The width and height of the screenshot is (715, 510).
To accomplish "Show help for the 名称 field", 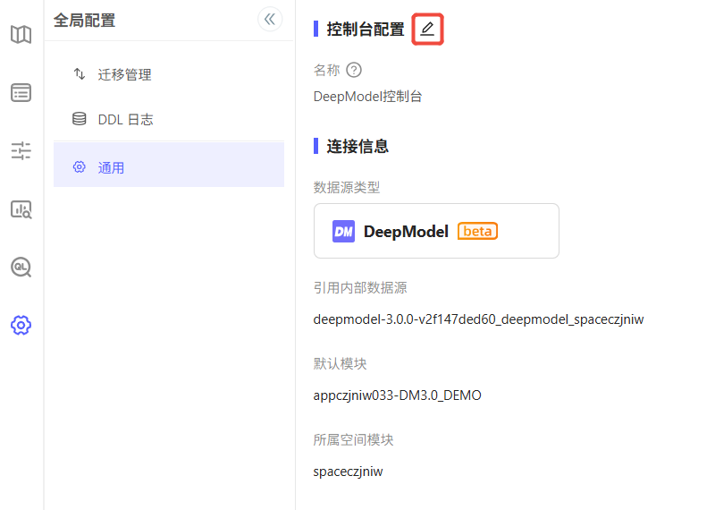I will (354, 71).
